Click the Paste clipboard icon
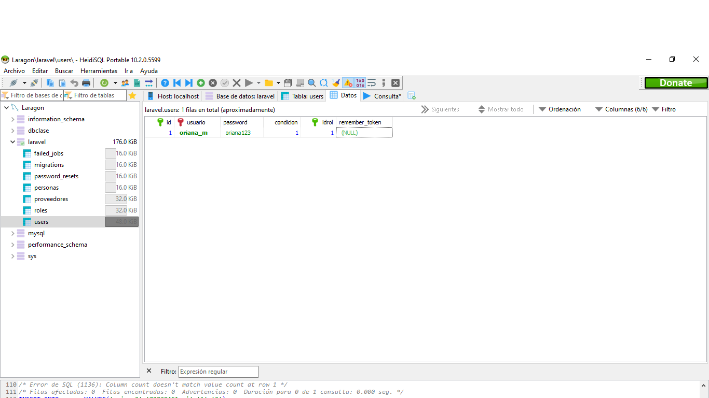Image resolution: width=709 pixels, height=398 pixels. [62, 83]
